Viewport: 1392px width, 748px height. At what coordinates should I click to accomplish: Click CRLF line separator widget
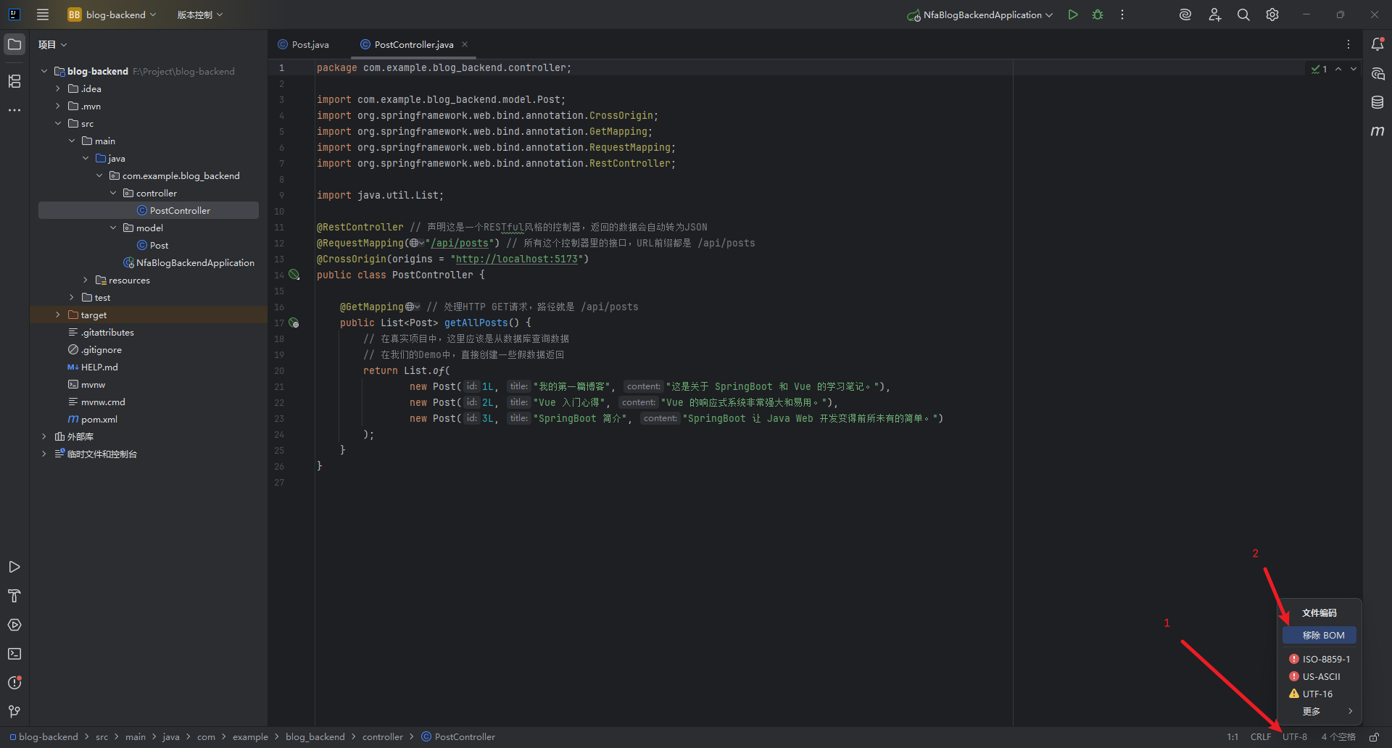1261,737
